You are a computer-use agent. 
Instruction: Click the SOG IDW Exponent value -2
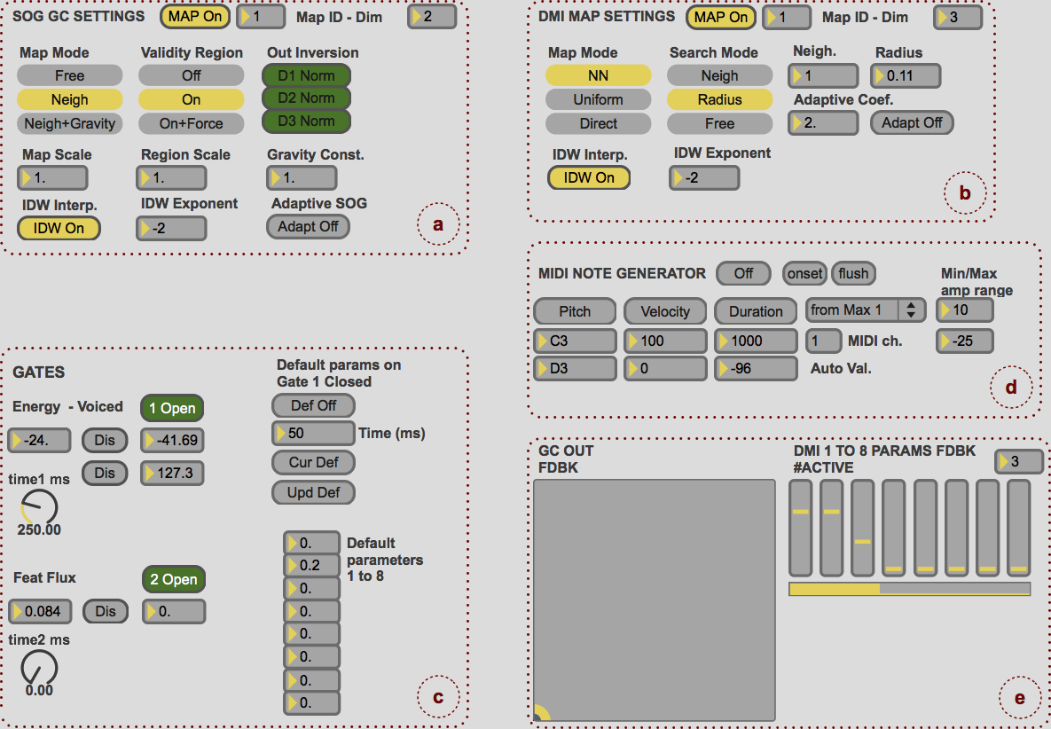pyautogui.click(x=171, y=228)
